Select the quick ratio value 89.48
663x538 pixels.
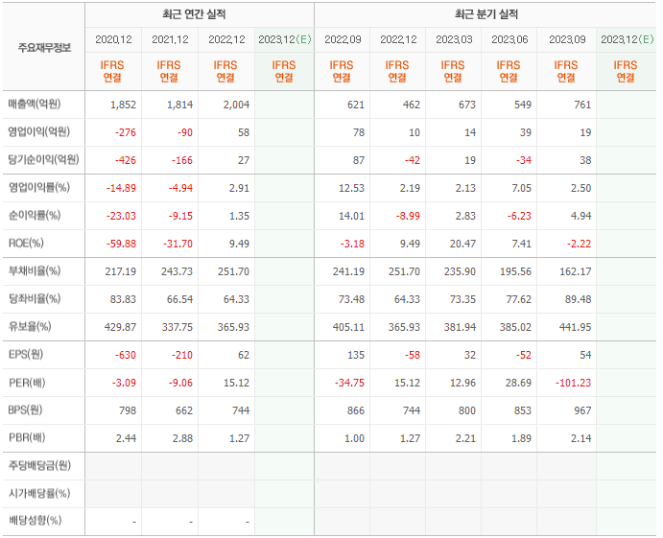578,299
